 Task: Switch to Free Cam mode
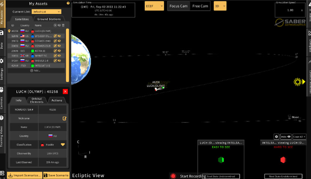coord(200,6)
